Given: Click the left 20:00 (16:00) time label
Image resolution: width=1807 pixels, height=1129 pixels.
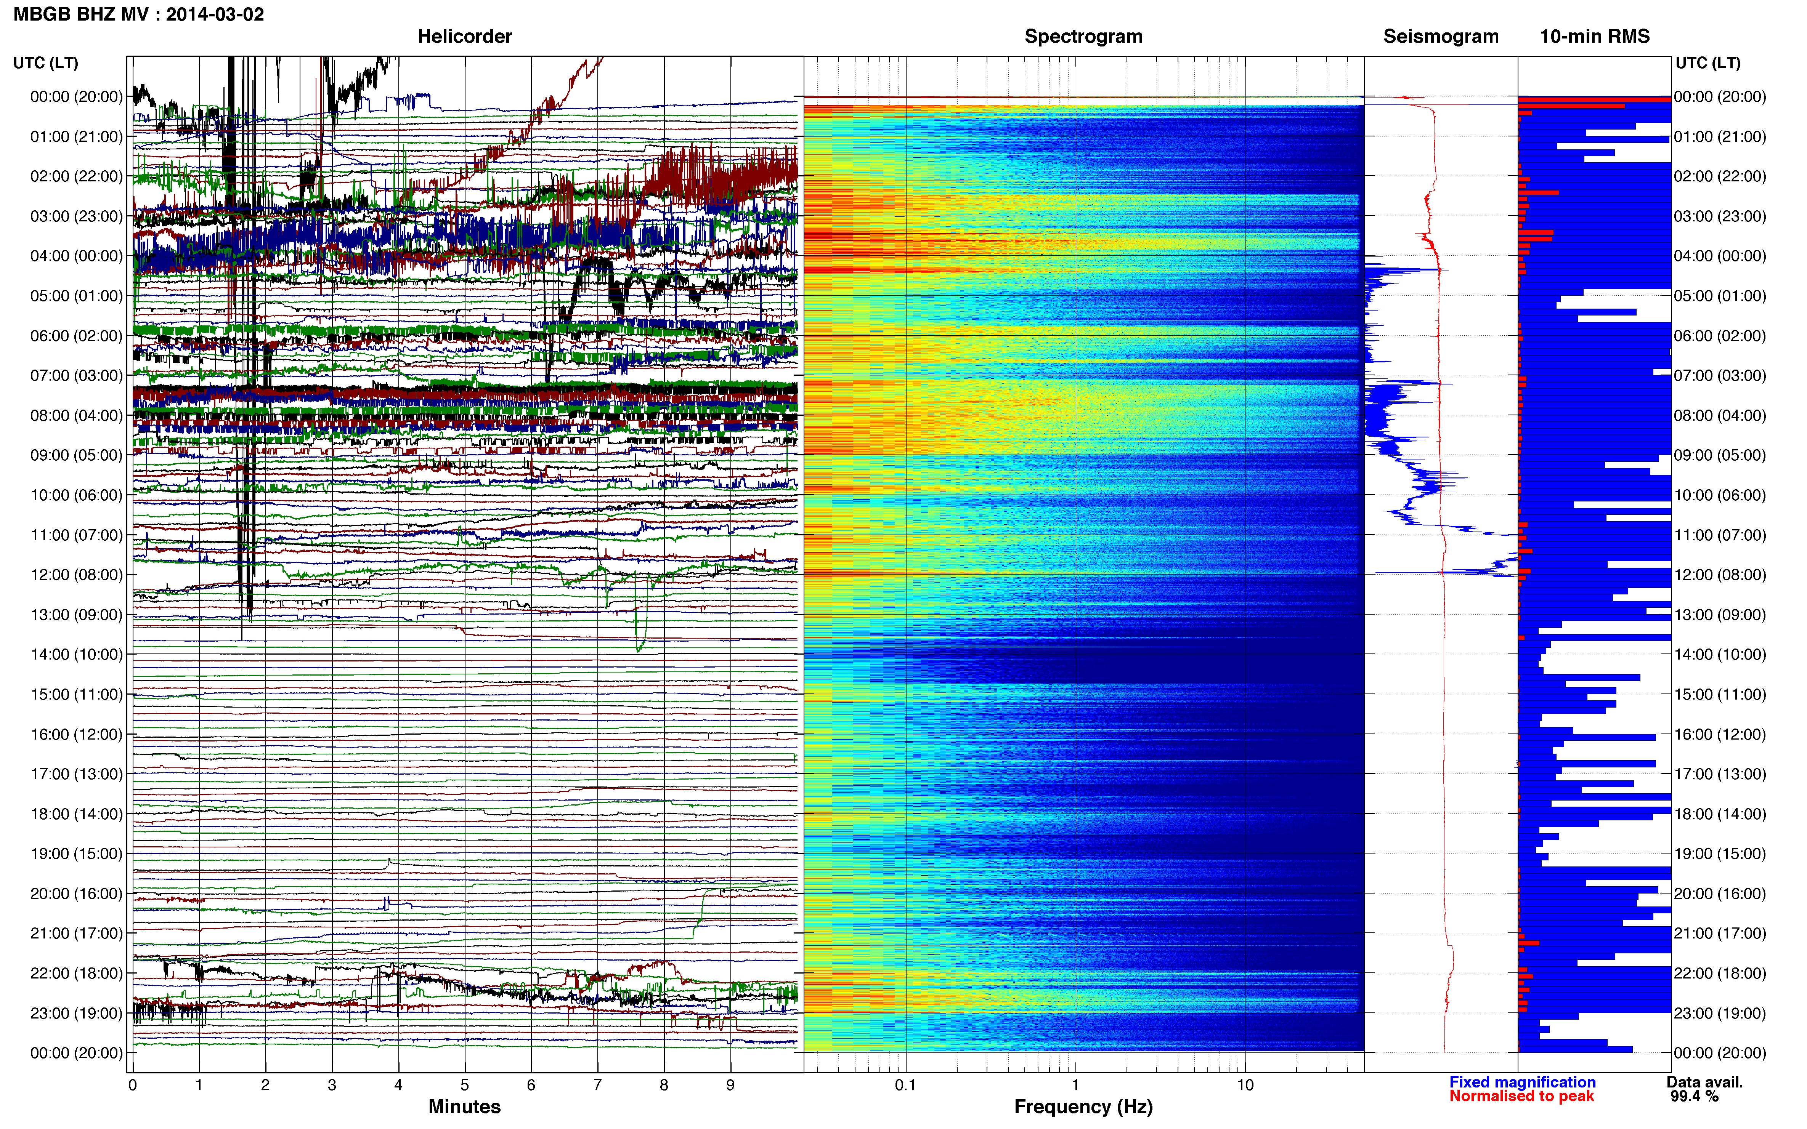Looking at the screenshot, I should point(76,893).
